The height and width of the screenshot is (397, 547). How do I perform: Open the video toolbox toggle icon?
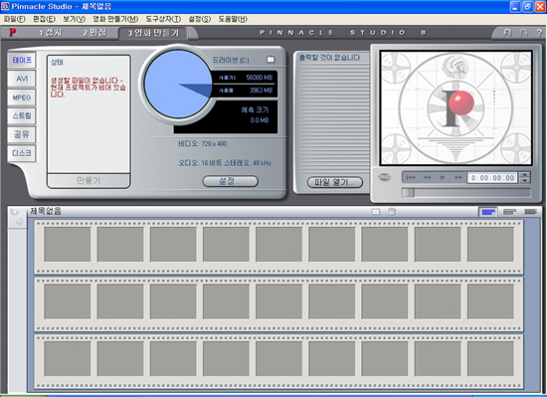point(14,211)
